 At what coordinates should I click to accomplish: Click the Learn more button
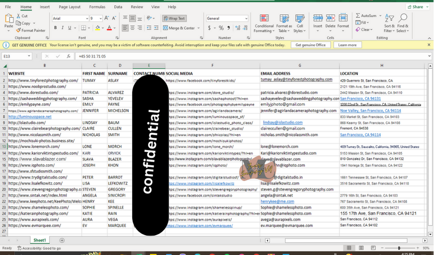(x=348, y=45)
